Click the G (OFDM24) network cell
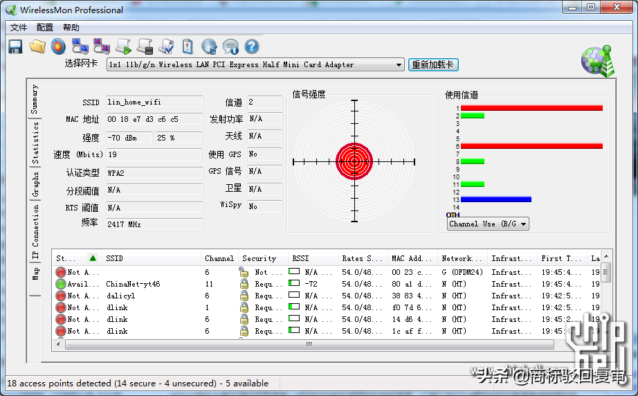 point(462,272)
